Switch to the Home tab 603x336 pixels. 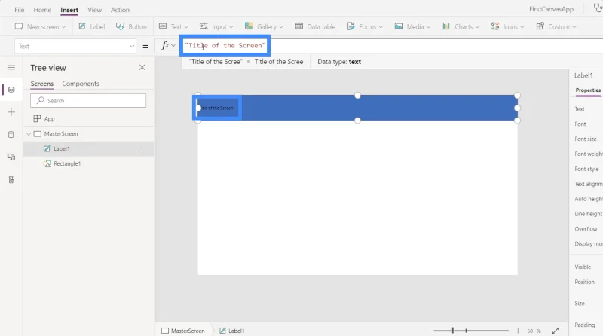pyautogui.click(x=42, y=10)
